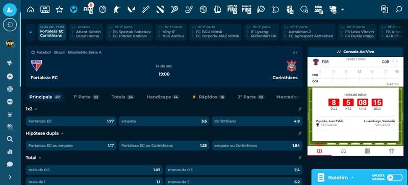
Task: Open Penalty FIFA esports icon
Action: pyautogui.click(x=246, y=10)
